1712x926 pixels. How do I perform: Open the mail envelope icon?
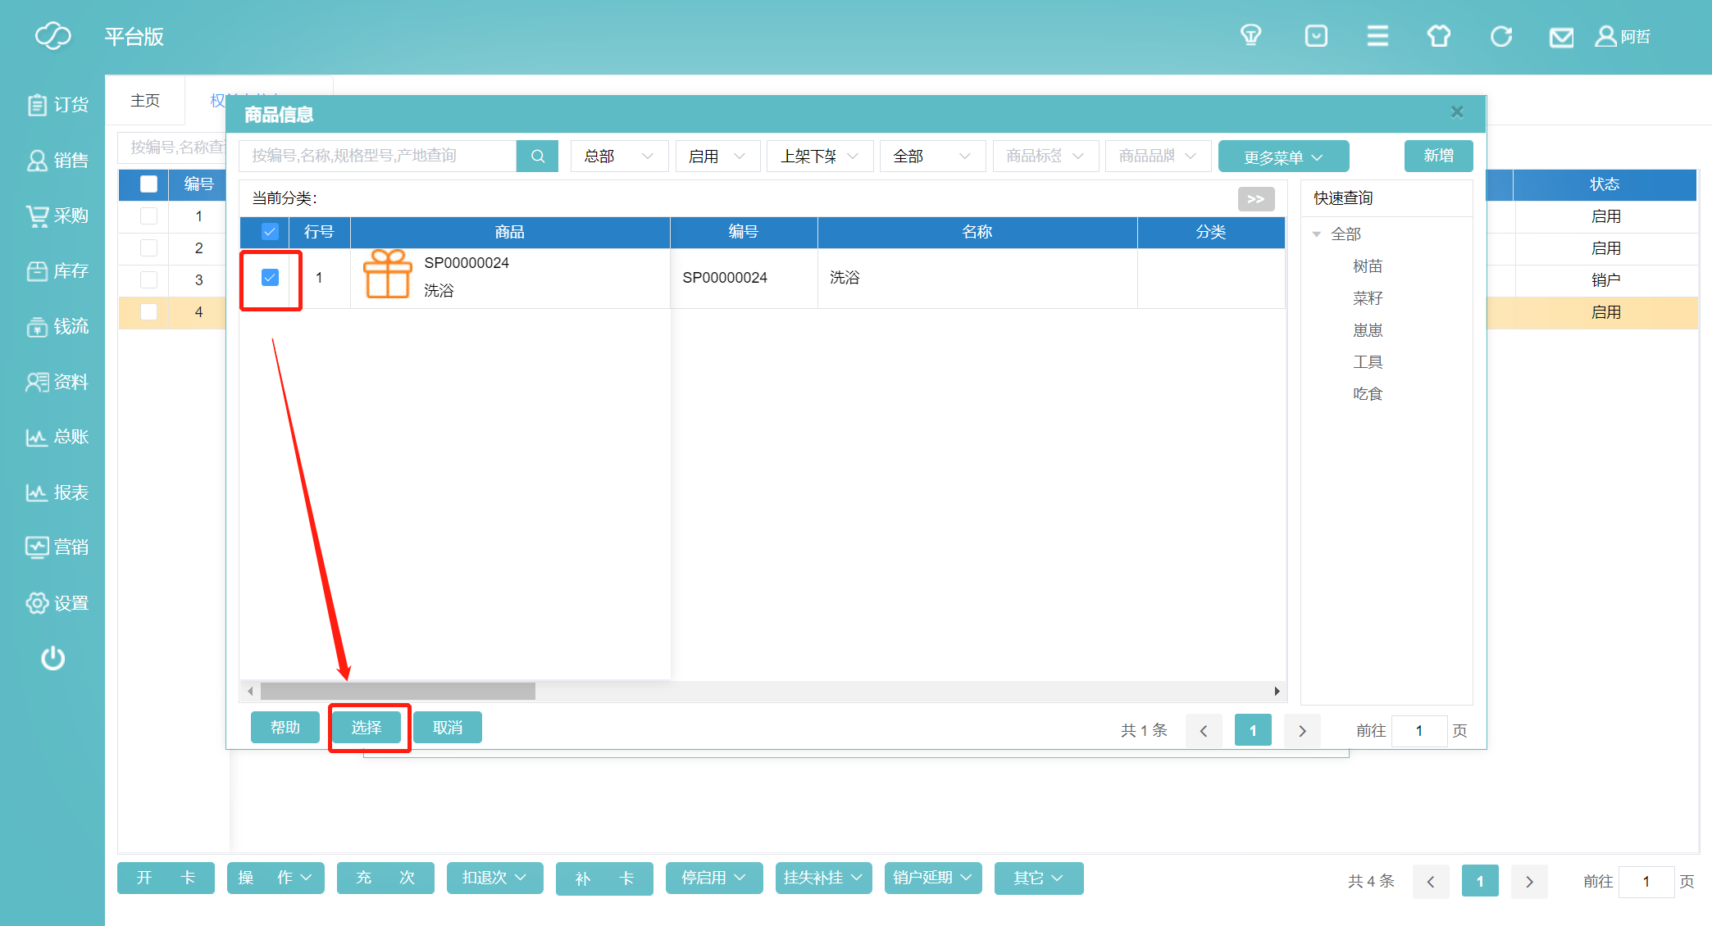click(x=1561, y=38)
